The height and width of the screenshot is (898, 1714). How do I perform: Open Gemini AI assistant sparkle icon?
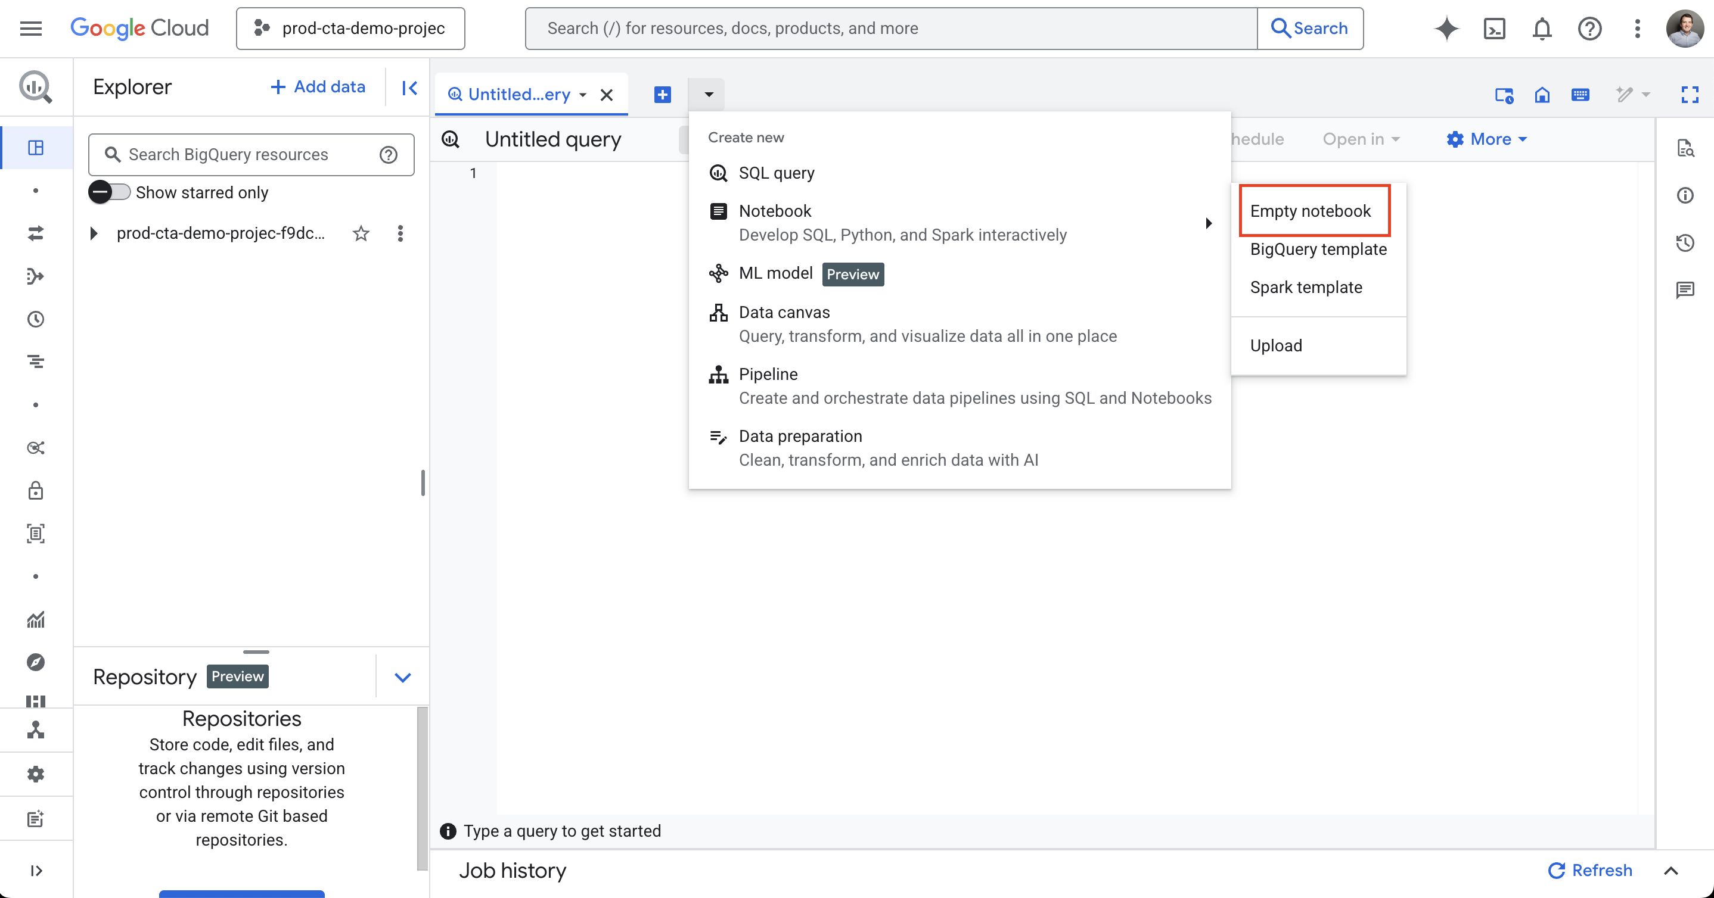click(x=1446, y=29)
